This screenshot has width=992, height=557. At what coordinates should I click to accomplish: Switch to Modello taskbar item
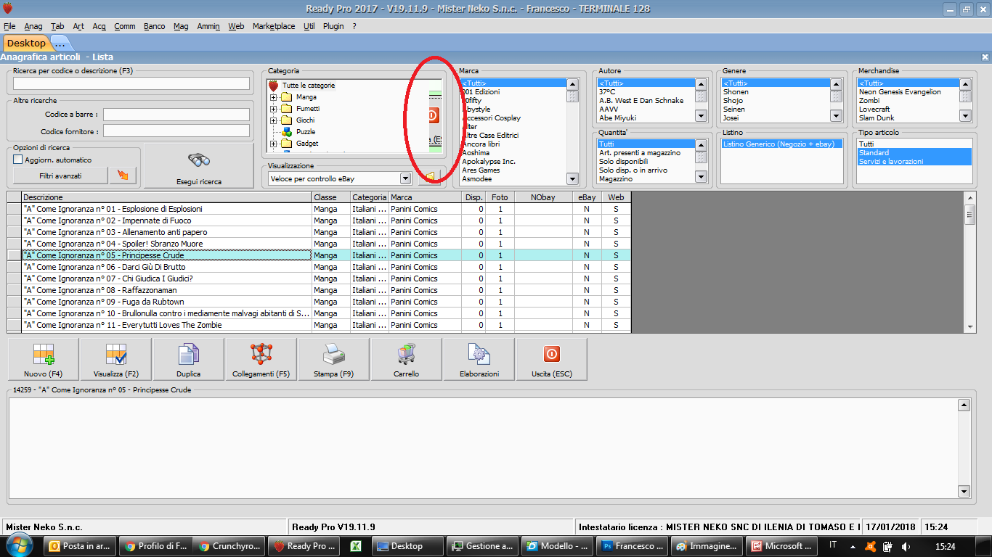point(556,546)
